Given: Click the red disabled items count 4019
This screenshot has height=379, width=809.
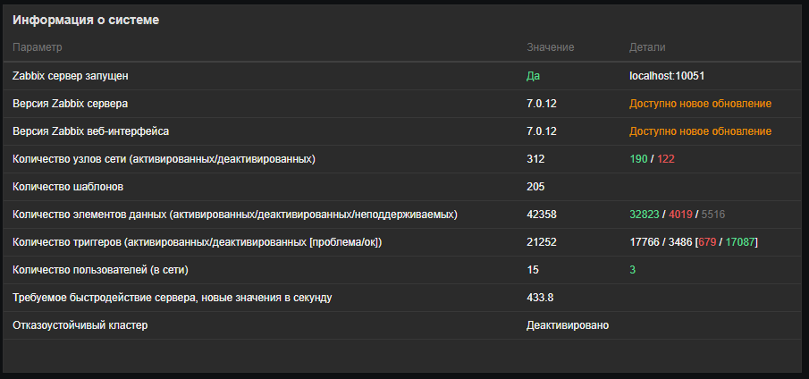Looking at the screenshot, I should 681,215.
